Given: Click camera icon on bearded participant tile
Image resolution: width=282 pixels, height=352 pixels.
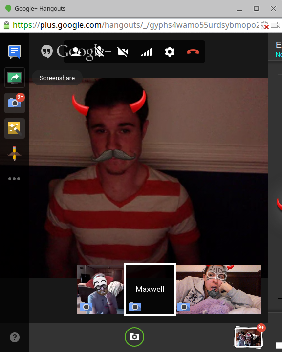Looking at the screenshot, I should coord(86,307).
